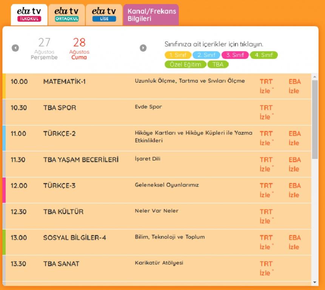Click EBA İzle for TÜRKÇE-2

[294, 138]
